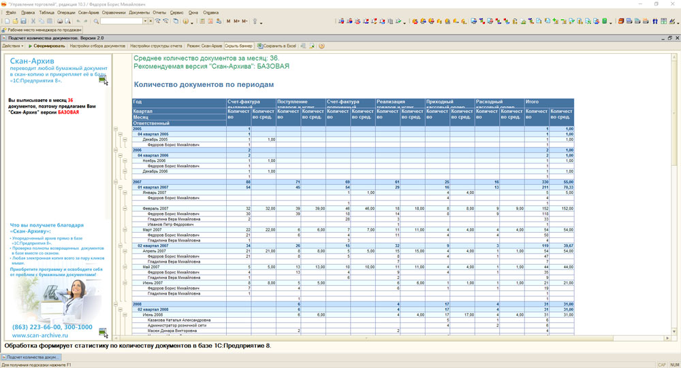Open the Действия dropdown menu

[x=13, y=46]
